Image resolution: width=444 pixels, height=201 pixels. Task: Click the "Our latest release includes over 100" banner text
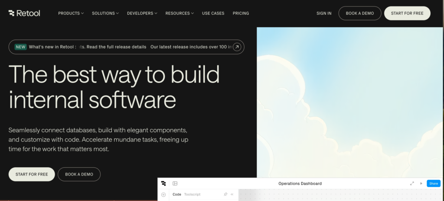(x=189, y=47)
